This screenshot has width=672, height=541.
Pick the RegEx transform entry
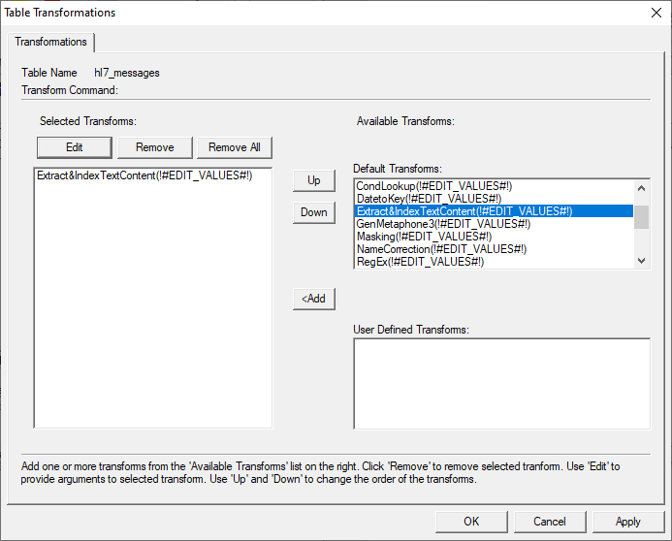tap(420, 262)
